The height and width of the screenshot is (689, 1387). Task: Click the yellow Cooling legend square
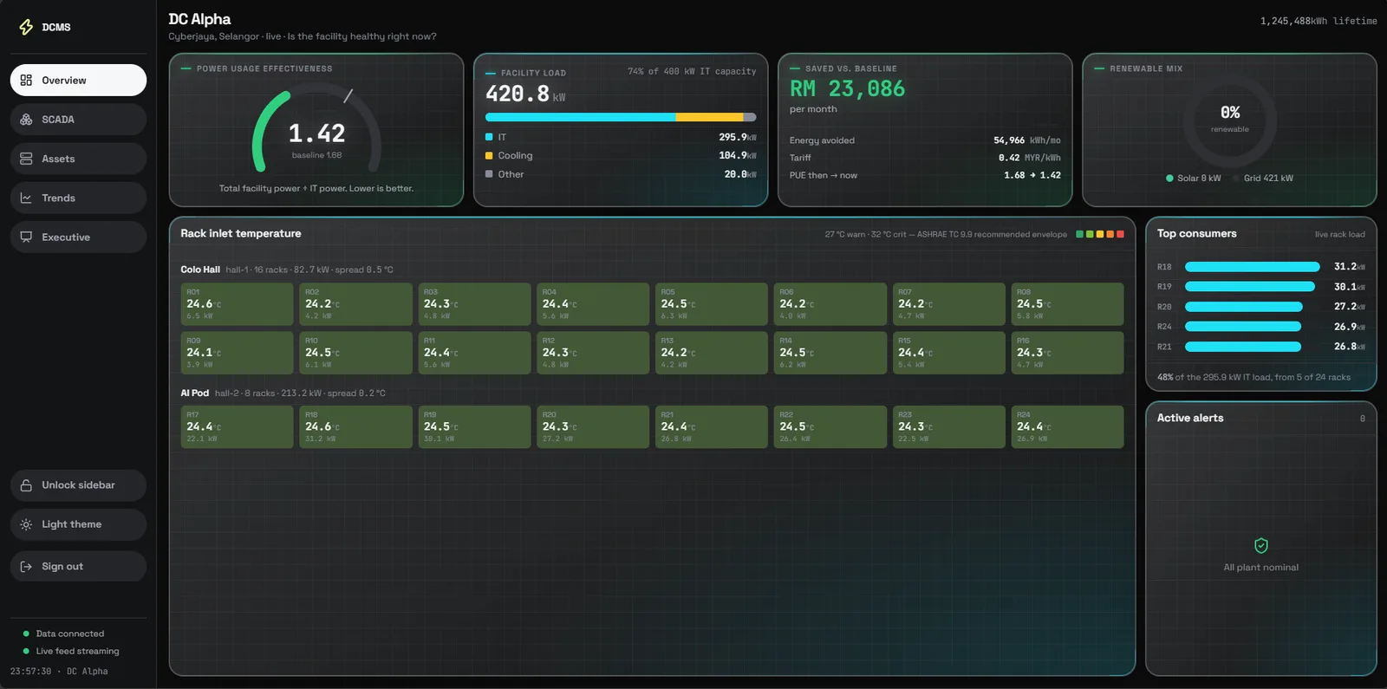tap(489, 155)
